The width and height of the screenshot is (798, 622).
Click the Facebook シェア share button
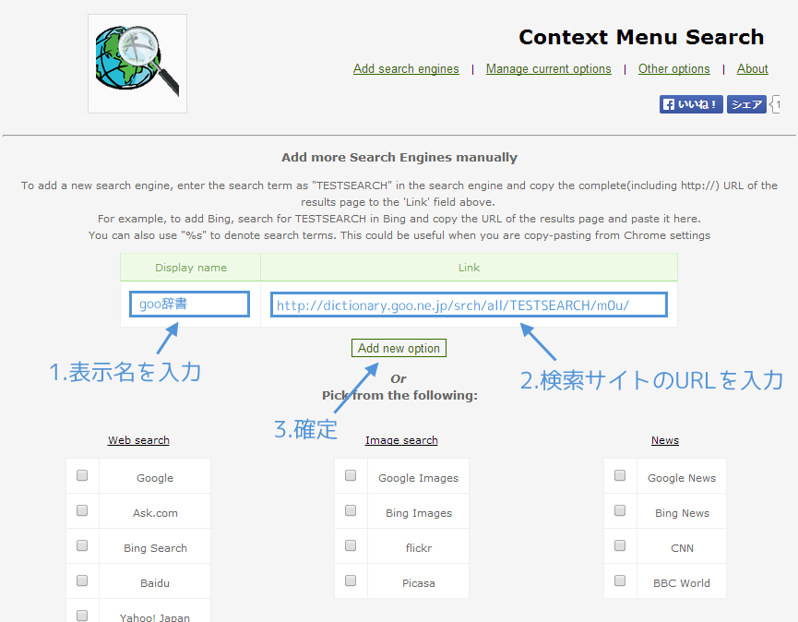[x=746, y=104]
